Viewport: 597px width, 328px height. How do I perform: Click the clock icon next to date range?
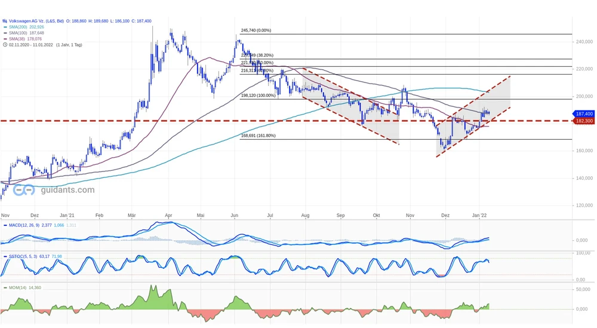click(5, 44)
